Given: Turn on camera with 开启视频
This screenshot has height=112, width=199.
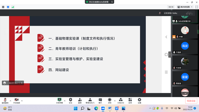Looking at the screenshot, I should pyautogui.click(x=16, y=101).
